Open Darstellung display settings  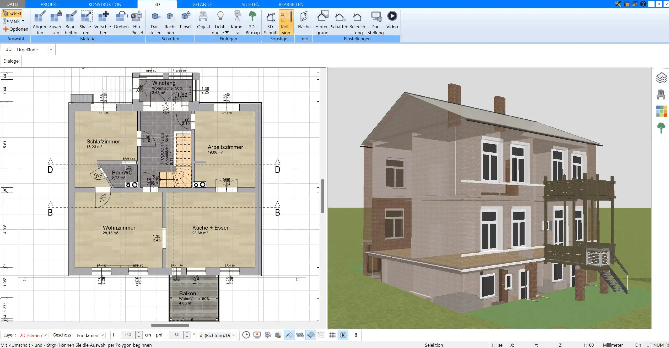click(376, 23)
